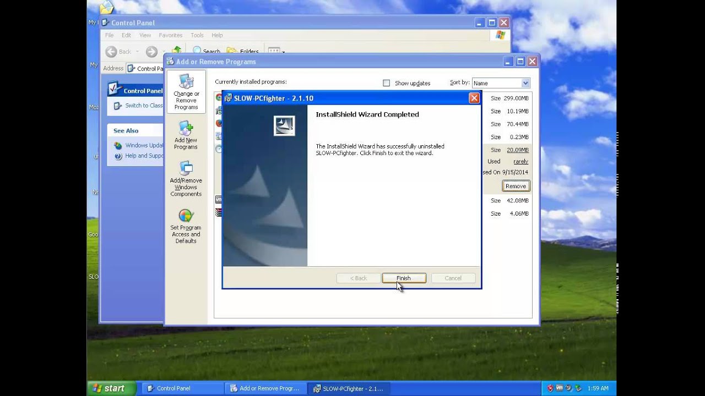
Task: Click the Windows flag logo in Control Panel
Action: (500, 35)
